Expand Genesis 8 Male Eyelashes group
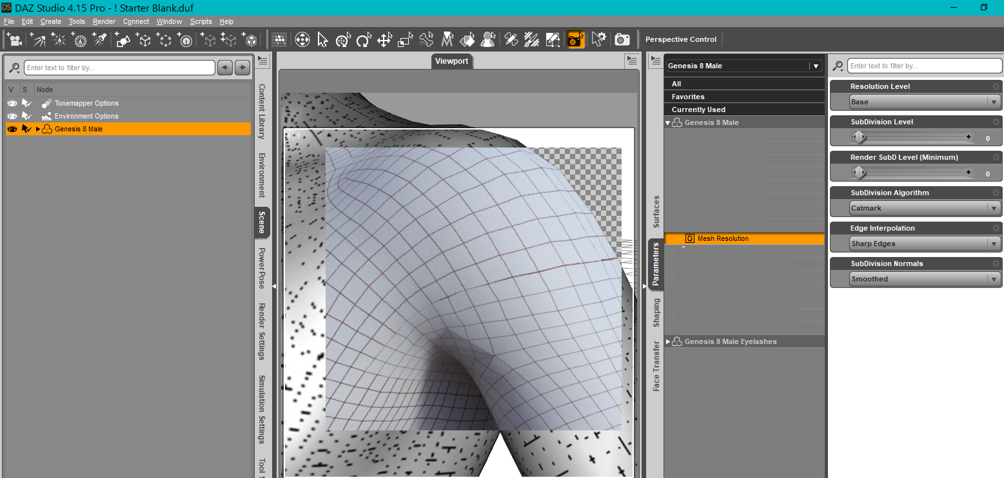Viewport: 1004px width, 478px height. (x=668, y=341)
